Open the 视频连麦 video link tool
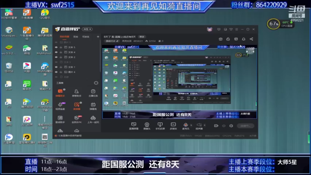The height and width of the screenshot is (175, 311). pos(60,106)
